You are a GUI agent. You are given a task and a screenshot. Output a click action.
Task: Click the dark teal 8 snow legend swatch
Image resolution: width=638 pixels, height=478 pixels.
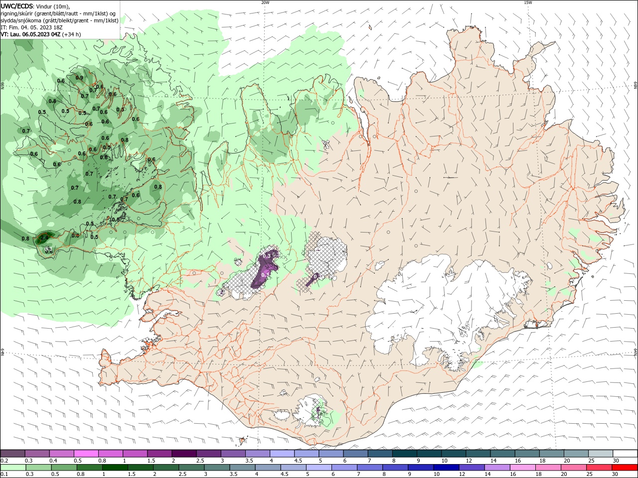pos(404,454)
